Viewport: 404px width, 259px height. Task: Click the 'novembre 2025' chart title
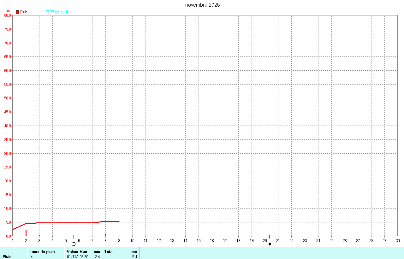202,5
